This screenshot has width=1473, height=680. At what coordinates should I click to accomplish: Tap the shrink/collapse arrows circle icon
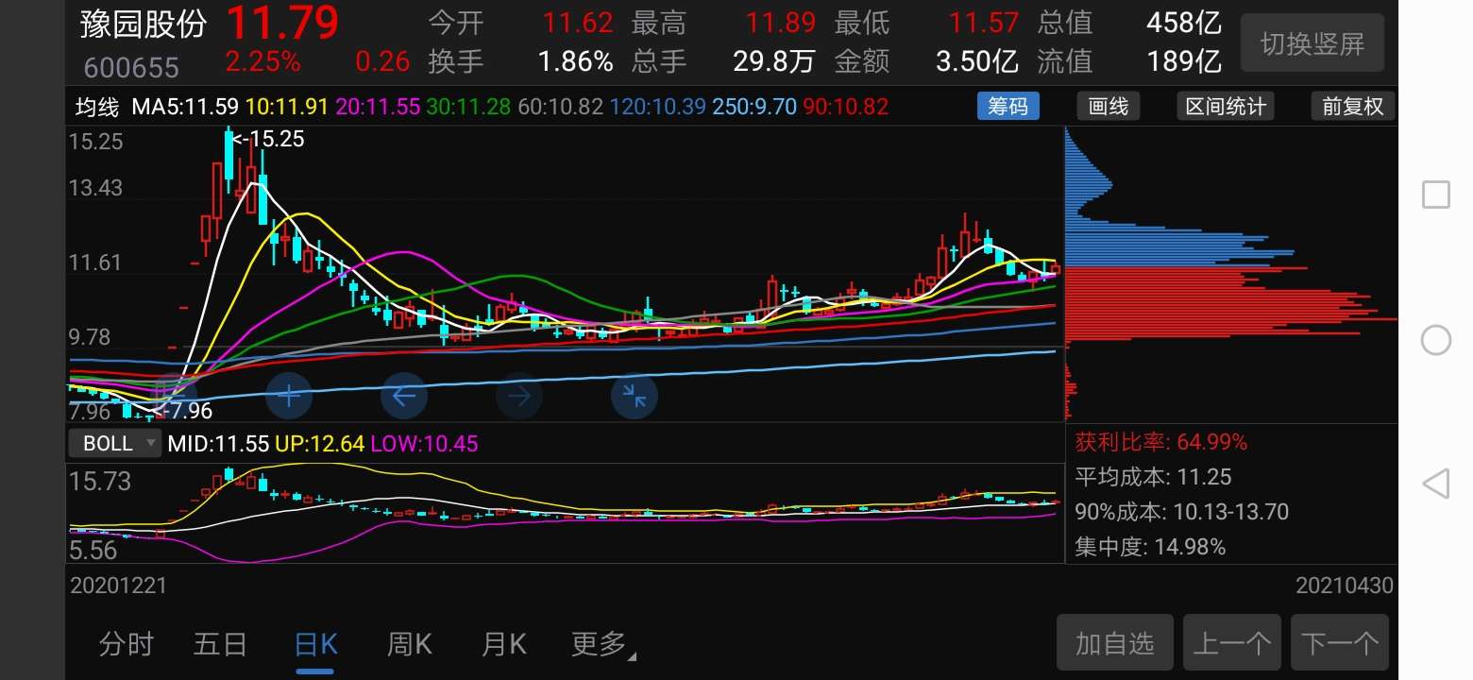(x=635, y=396)
